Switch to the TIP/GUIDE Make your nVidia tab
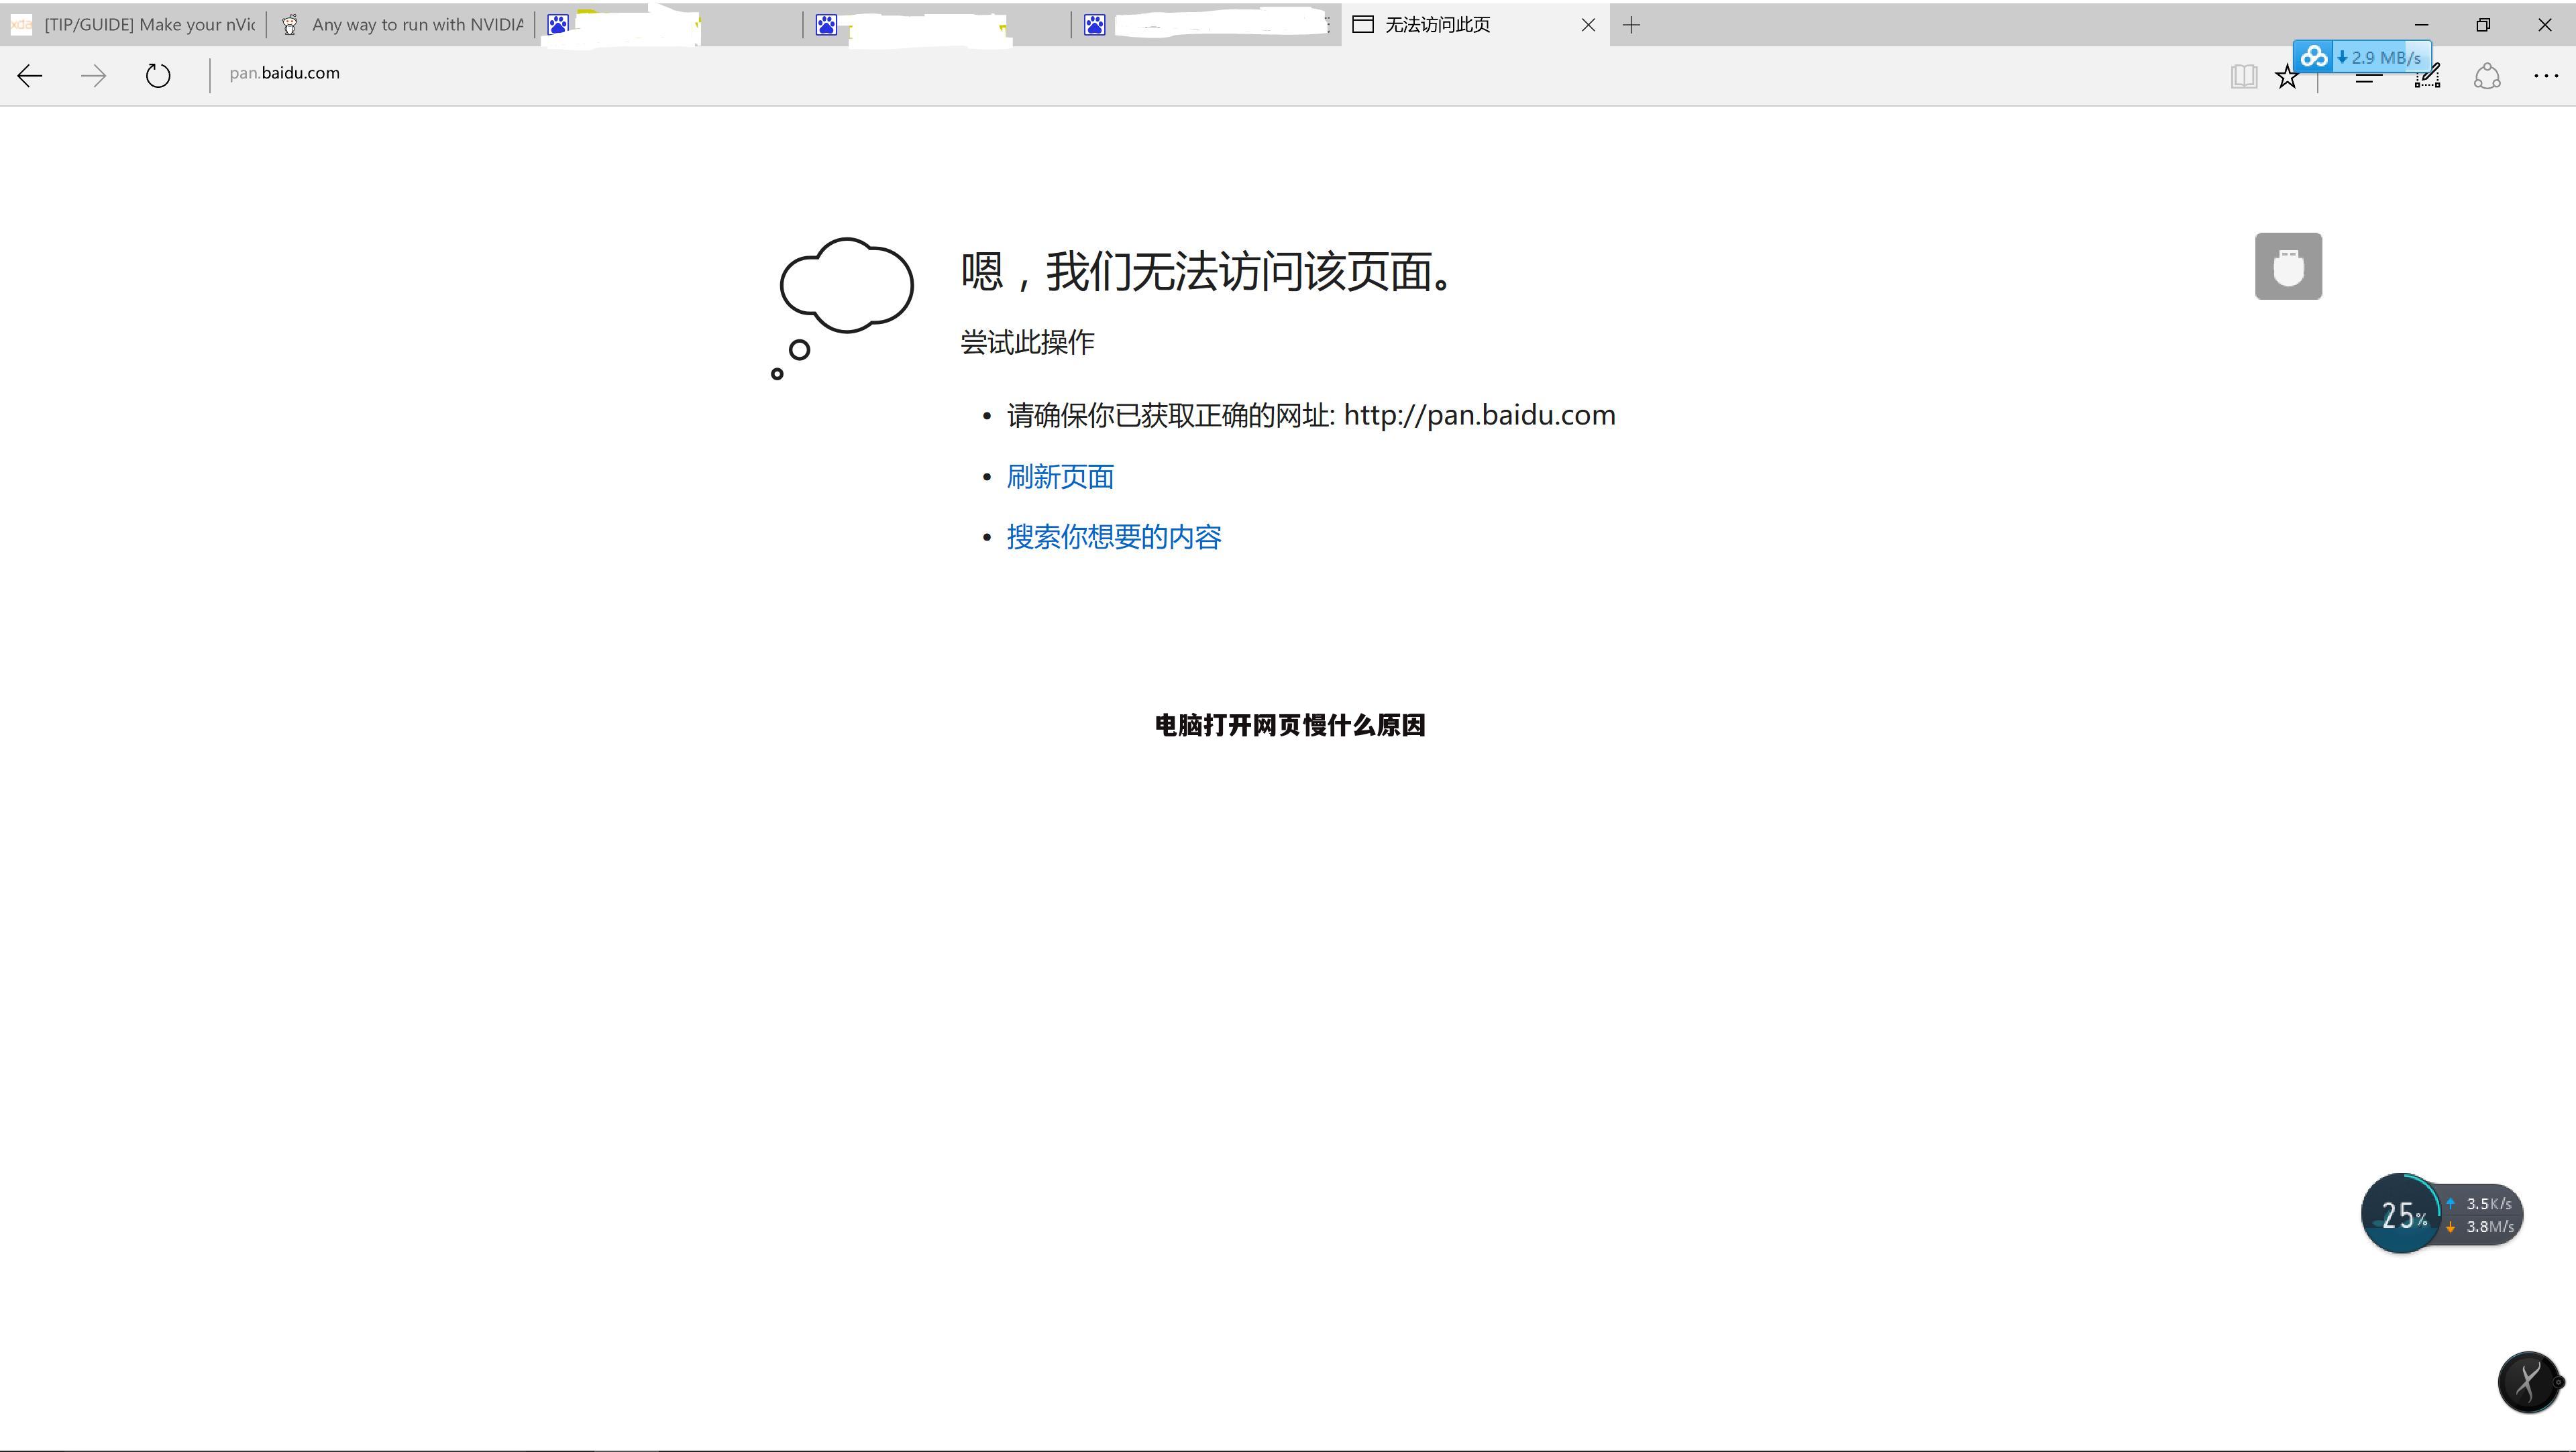 click(133, 25)
